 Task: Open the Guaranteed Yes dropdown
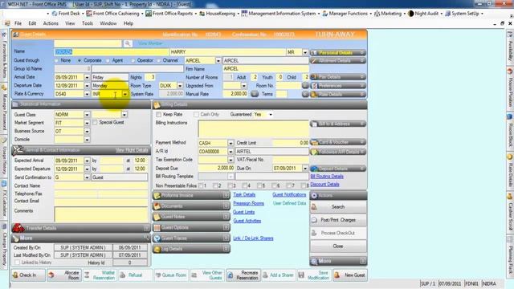[271, 114]
